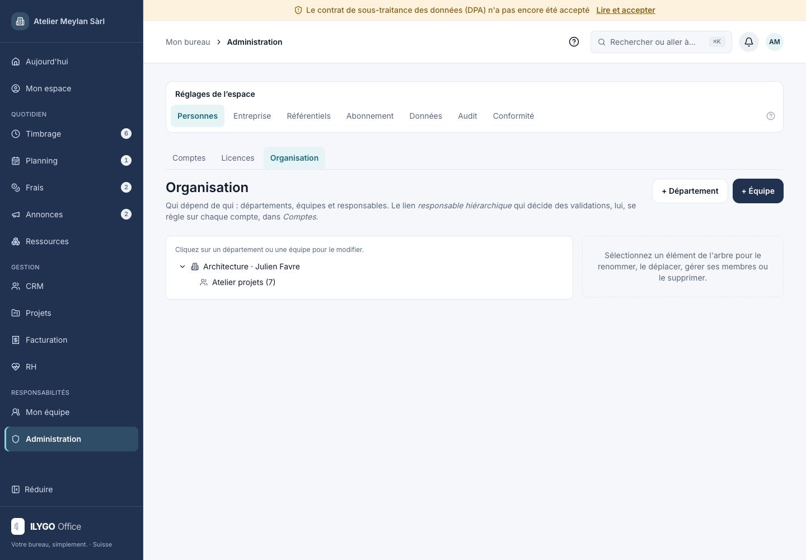The height and width of the screenshot is (560, 806).
Task: Click the Atelier projets team icon
Action: 204,282
